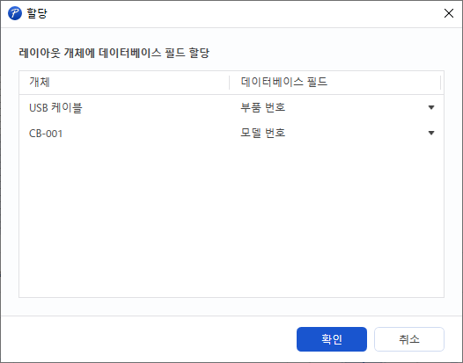The image size is (463, 363).
Task: Click the 개체 column header
Action: 124,83
